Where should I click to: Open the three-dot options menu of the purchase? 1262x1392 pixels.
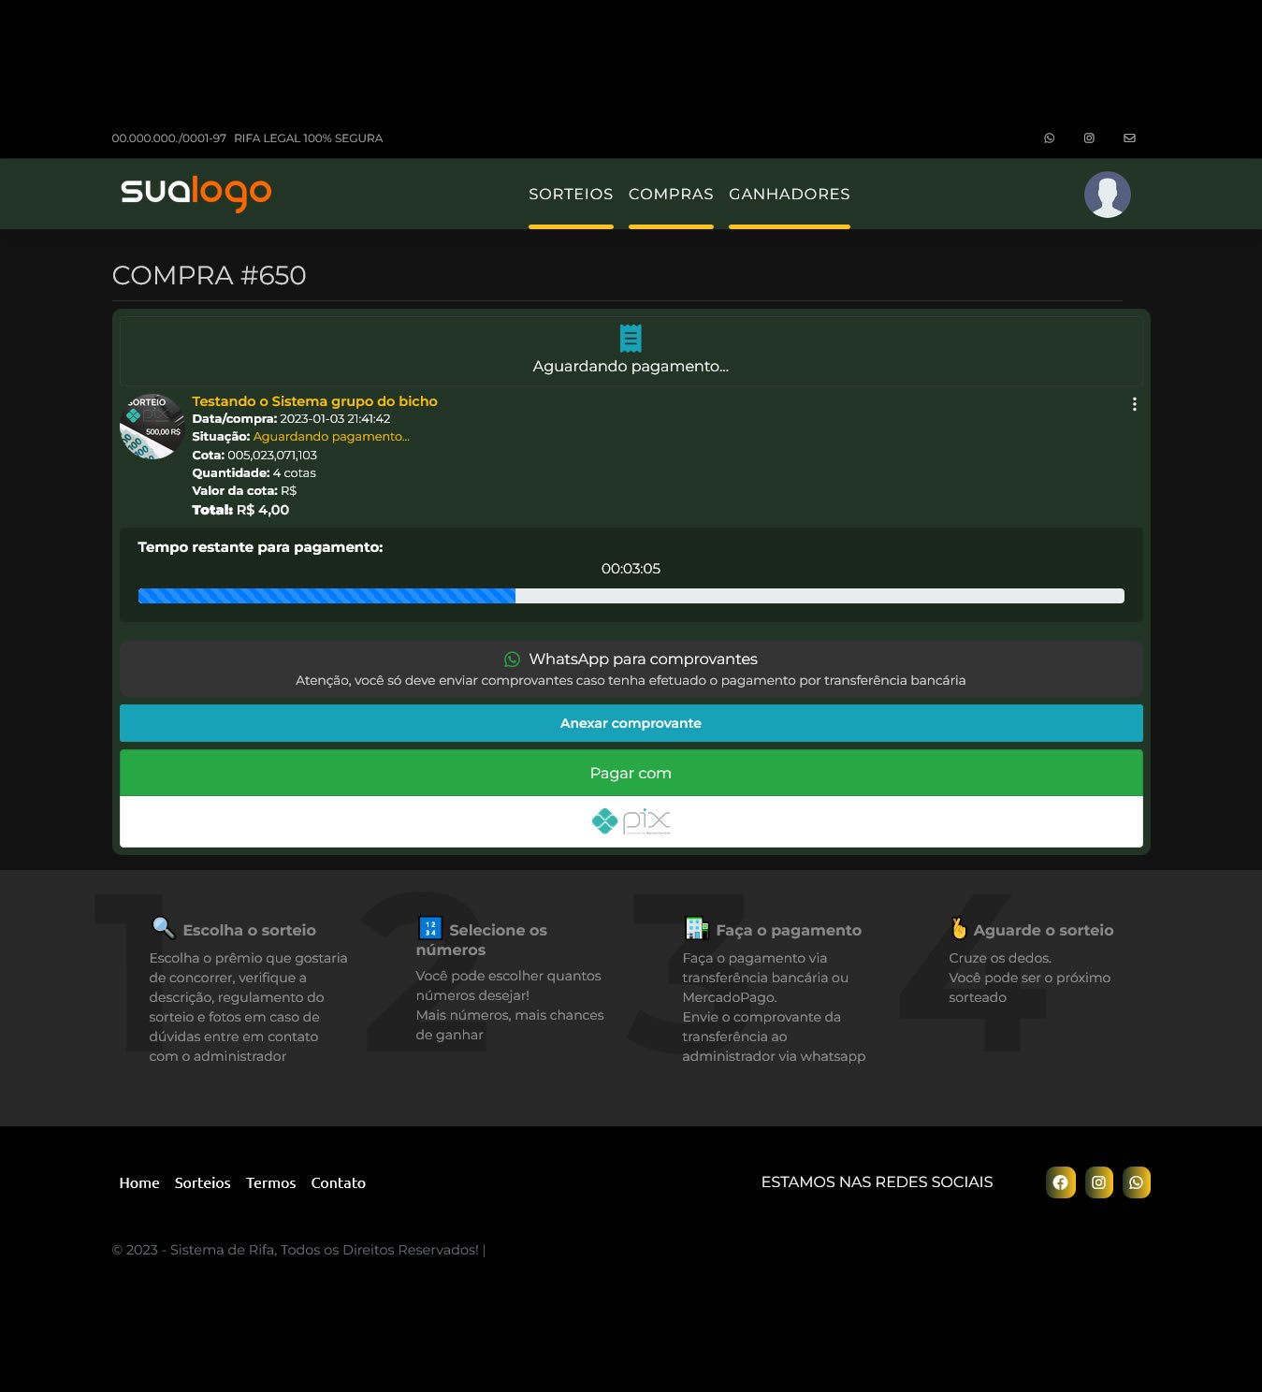tap(1135, 404)
